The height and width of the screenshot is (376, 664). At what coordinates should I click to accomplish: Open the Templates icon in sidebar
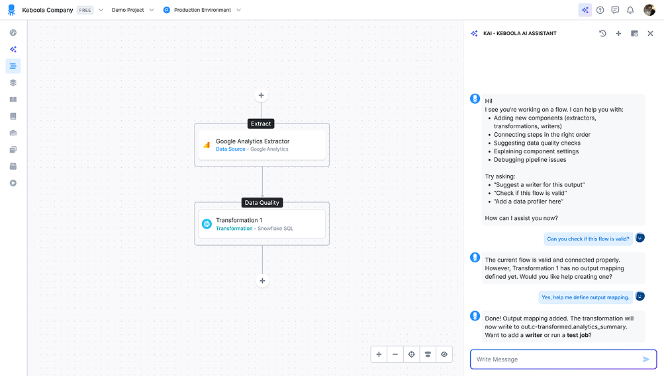click(x=13, y=116)
